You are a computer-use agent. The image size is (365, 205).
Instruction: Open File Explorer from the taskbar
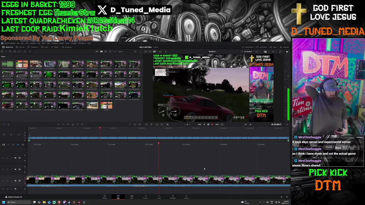(x=44, y=202)
